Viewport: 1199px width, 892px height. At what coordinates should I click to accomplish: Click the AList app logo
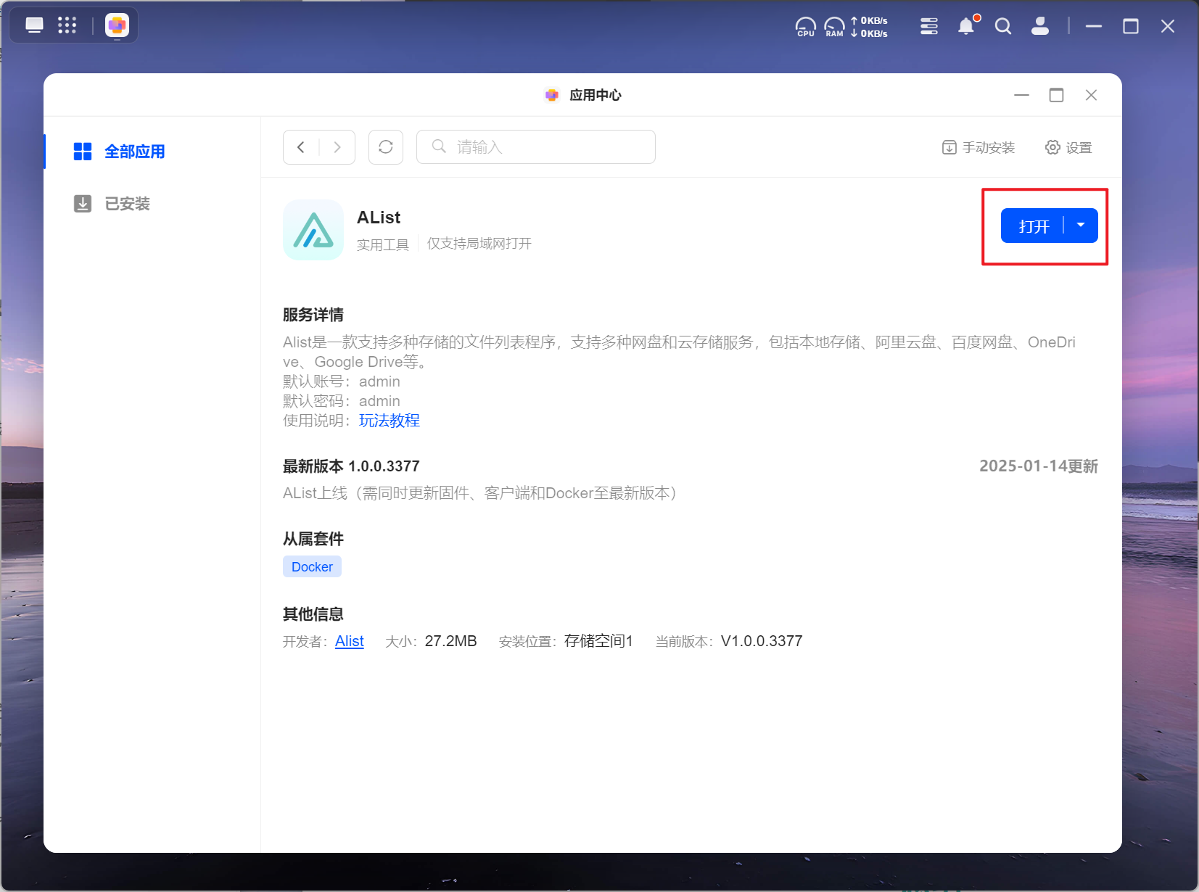313,230
